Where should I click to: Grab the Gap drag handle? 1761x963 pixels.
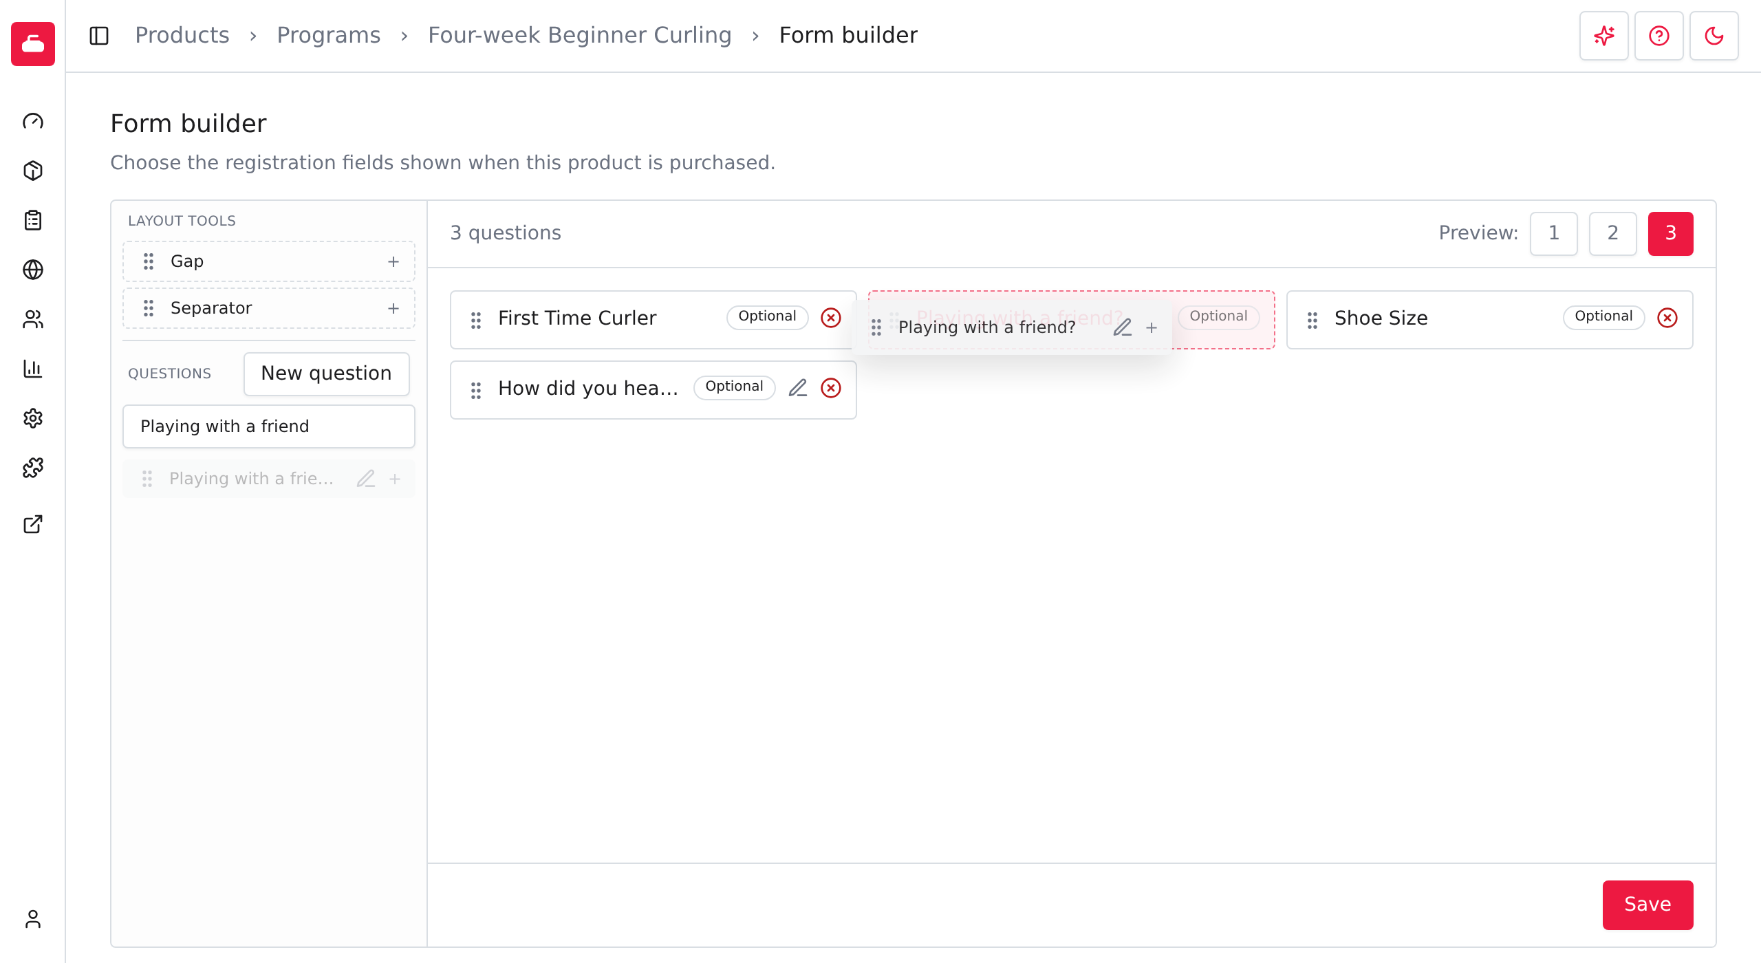coord(149,261)
